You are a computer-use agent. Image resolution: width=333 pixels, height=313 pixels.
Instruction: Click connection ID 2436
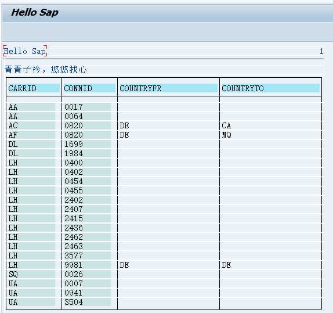click(74, 228)
